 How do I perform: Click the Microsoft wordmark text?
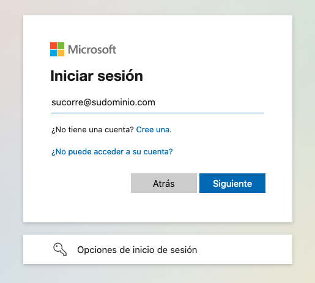[x=92, y=50]
